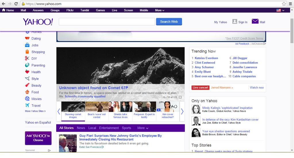The height and width of the screenshot is (158, 294).
Task: Open Flickr in the top navigation bar
Action: 70,10
